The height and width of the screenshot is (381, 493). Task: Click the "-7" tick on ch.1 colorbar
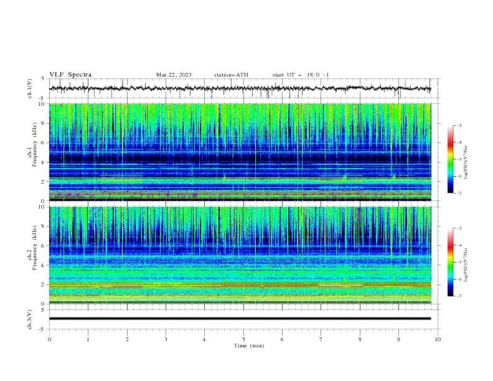tap(459, 193)
